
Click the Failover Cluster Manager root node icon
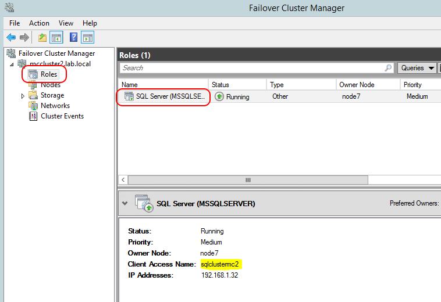pyautogui.click(x=11, y=53)
